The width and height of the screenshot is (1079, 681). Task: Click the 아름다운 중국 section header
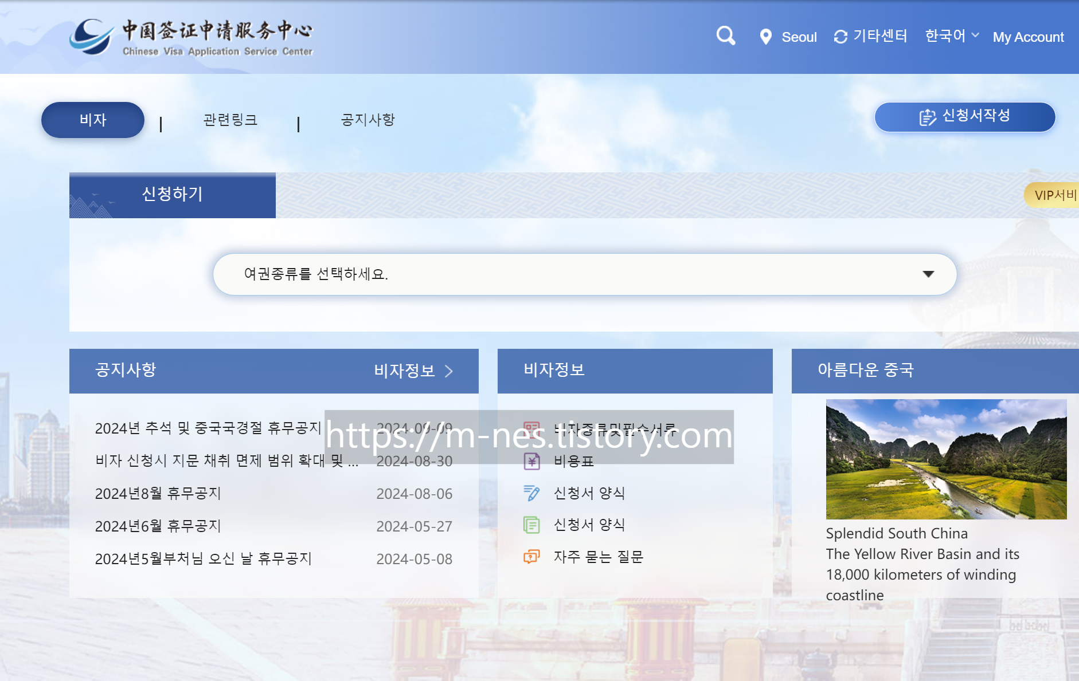click(x=866, y=371)
